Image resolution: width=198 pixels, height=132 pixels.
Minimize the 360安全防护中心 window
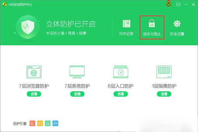tap(186, 5)
